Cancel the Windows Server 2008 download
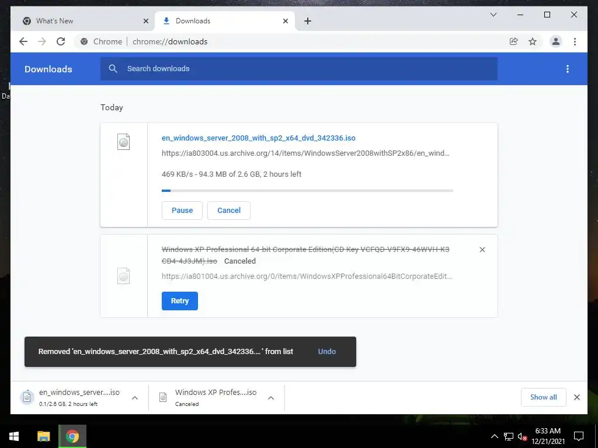 (x=229, y=210)
